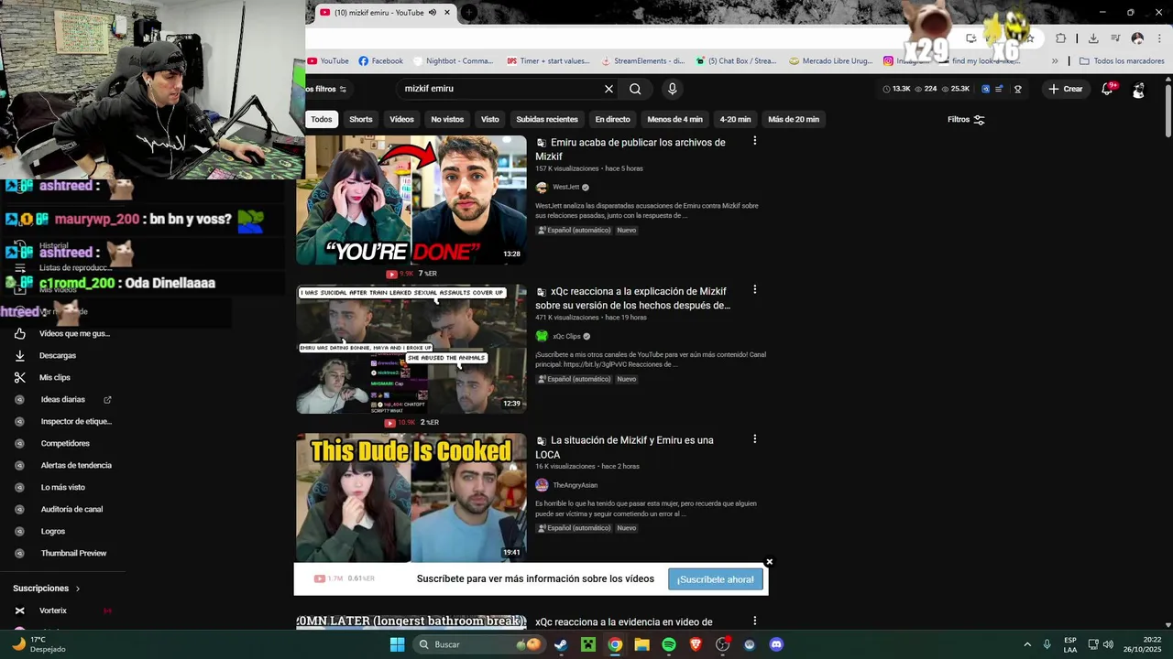Select the Shorts filter chip

point(361,119)
